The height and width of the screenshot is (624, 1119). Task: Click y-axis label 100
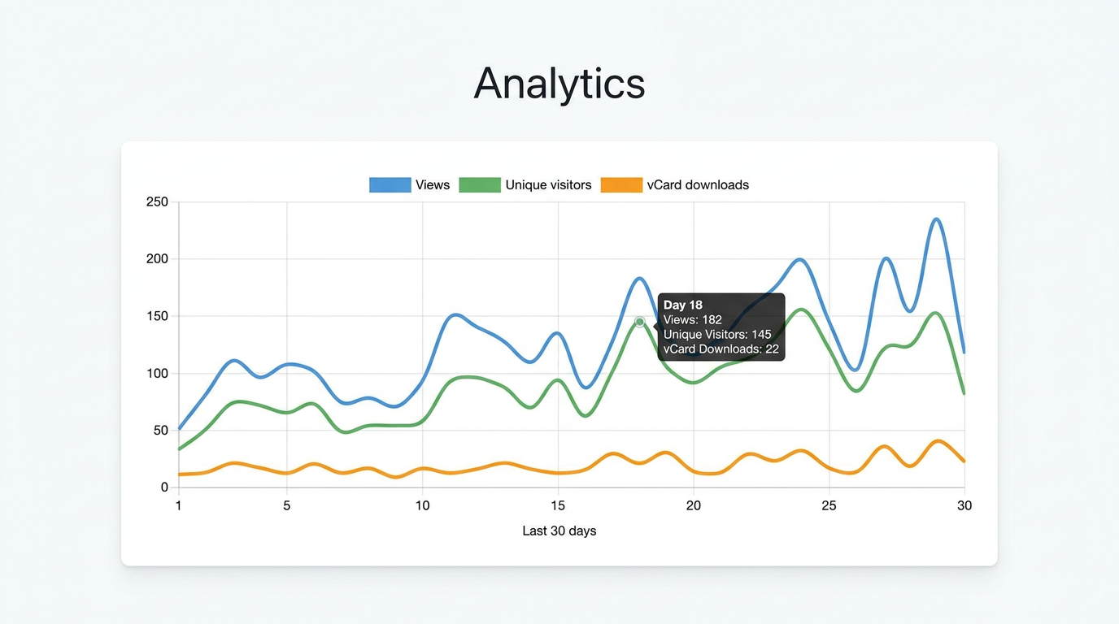157,374
